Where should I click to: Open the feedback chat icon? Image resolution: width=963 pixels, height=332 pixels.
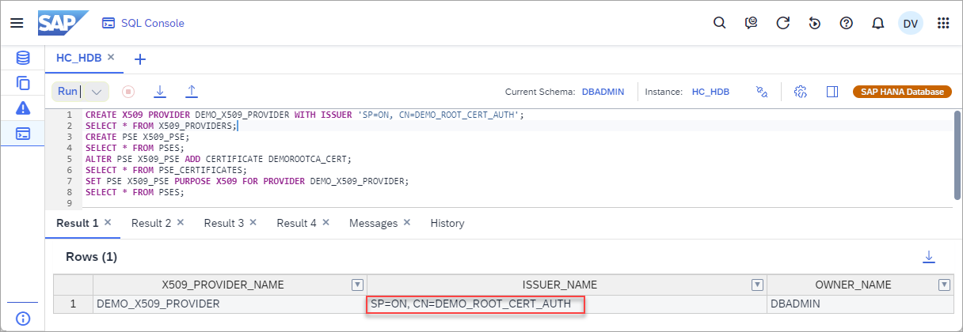(x=752, y=23)
